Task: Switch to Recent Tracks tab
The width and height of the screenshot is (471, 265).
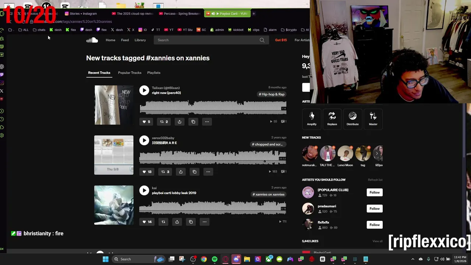Action: tap(99, 73)
